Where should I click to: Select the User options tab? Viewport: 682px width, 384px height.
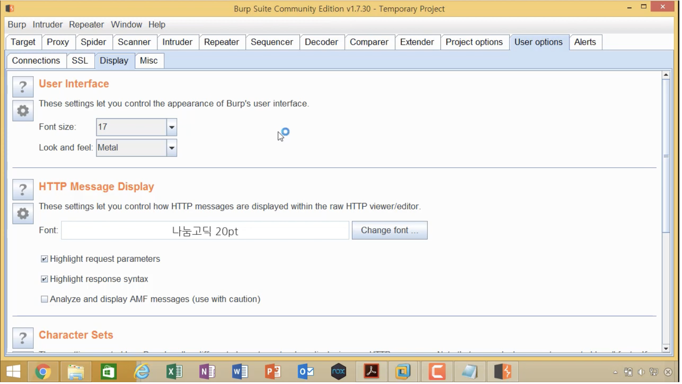(538, 42)
